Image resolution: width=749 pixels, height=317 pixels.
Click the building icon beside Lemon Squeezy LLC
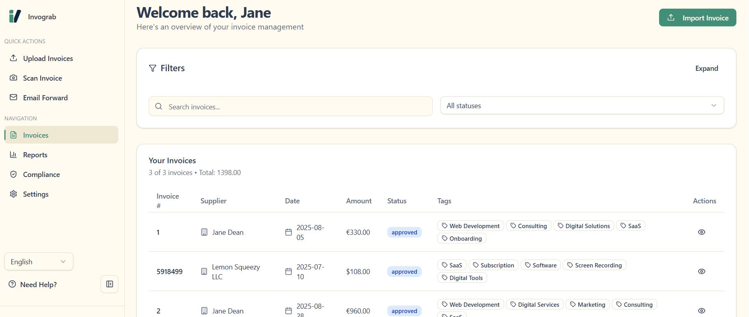click(x=204, y=272)
